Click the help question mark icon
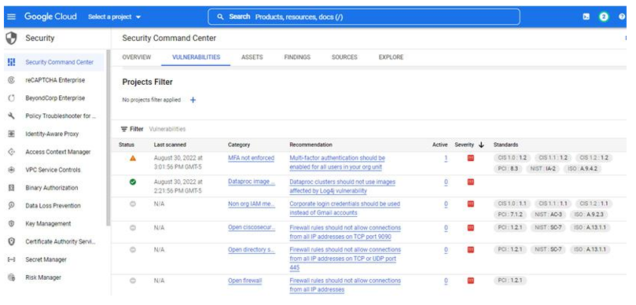Image resolution: width=636 pixels, height=305 pixels. 622,17
